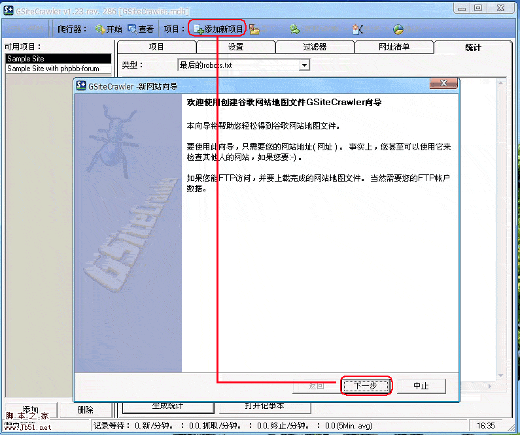Click 添加 button below project list

[31, 410]
